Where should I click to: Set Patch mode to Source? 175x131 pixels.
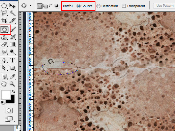coord(85,6)
